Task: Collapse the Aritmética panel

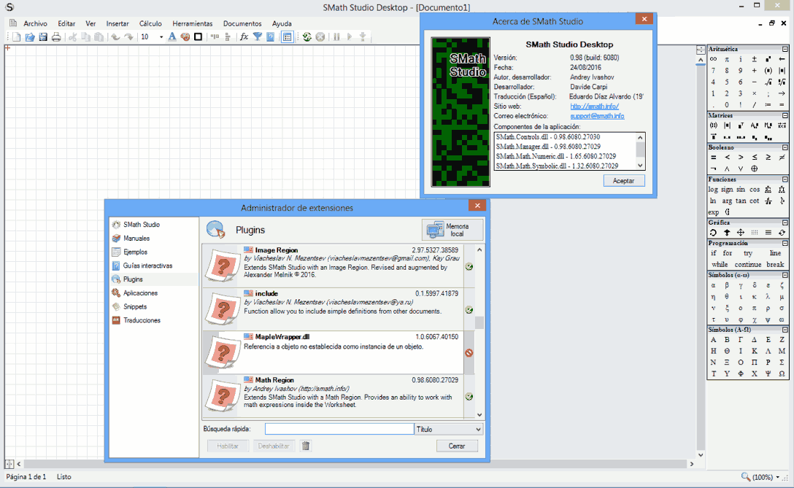Action: click(785, 49)
